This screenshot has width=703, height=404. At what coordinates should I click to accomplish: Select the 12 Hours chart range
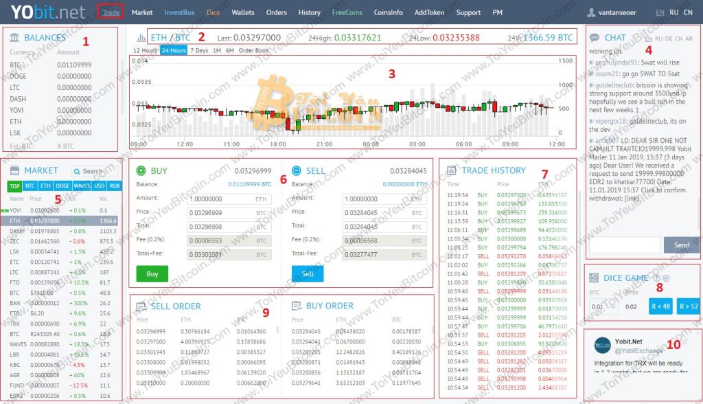146,50
